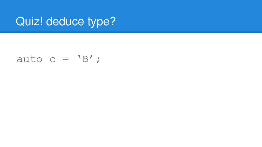Select the "auto" keyword in the code
This screenshot has width=262, height=147.
[x=29, y=59]
